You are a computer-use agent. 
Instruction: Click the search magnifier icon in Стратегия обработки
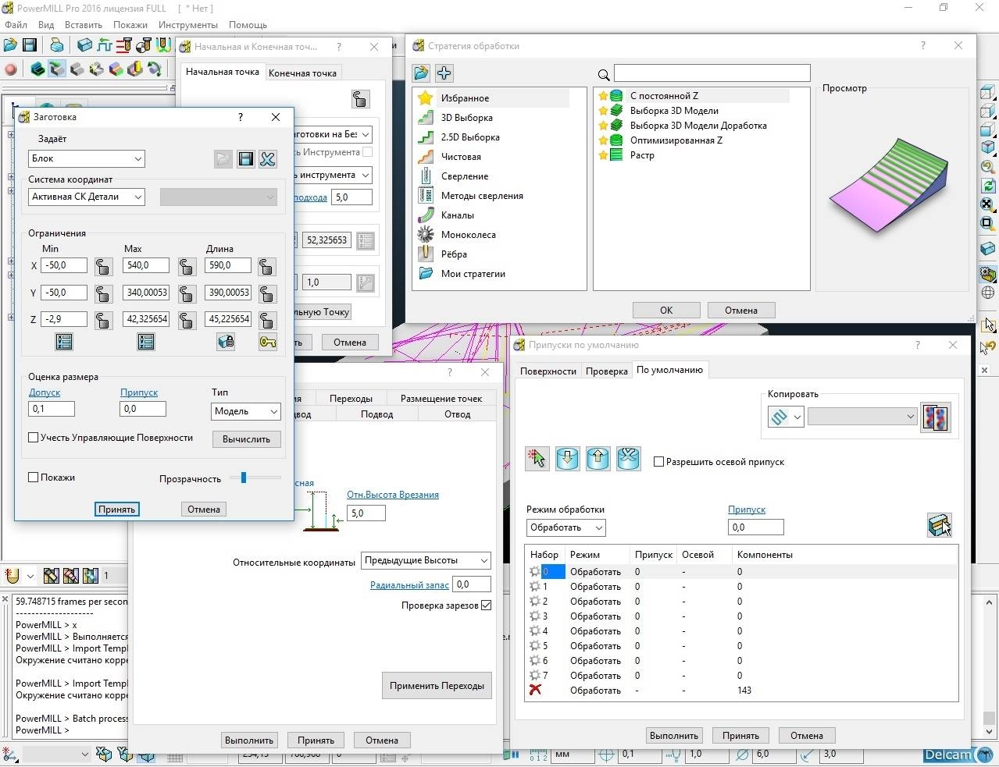coord(604,75)
